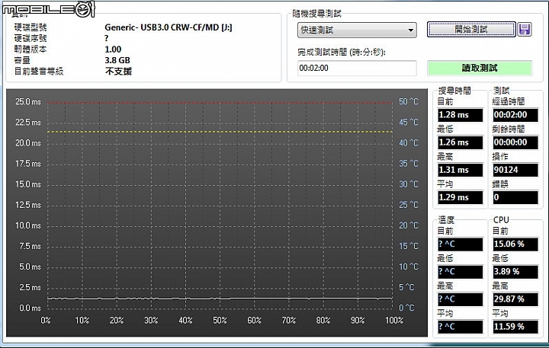Click the test duration field 00:02:00

(357, 68)
